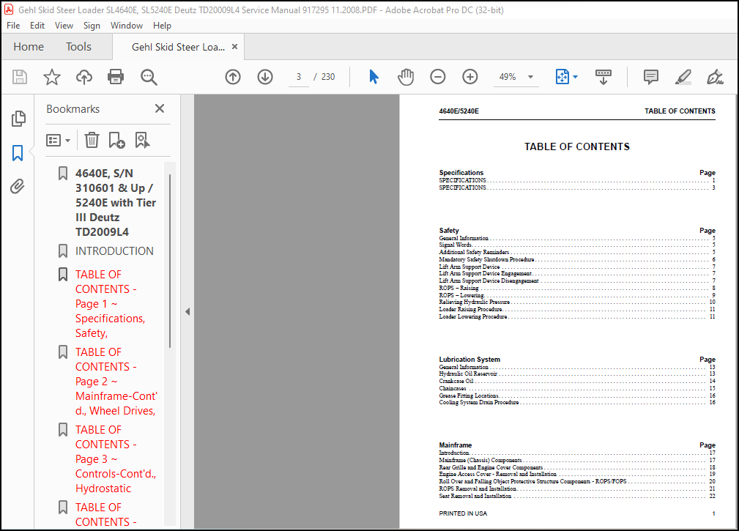Screen dimensions: 739x531
Task: Open the Sign document pen tool
Action: click(715, 77)
